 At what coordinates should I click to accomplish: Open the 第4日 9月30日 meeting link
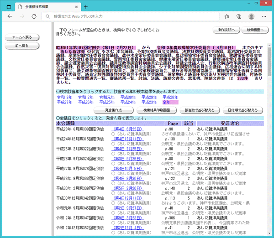pos(128,179)
